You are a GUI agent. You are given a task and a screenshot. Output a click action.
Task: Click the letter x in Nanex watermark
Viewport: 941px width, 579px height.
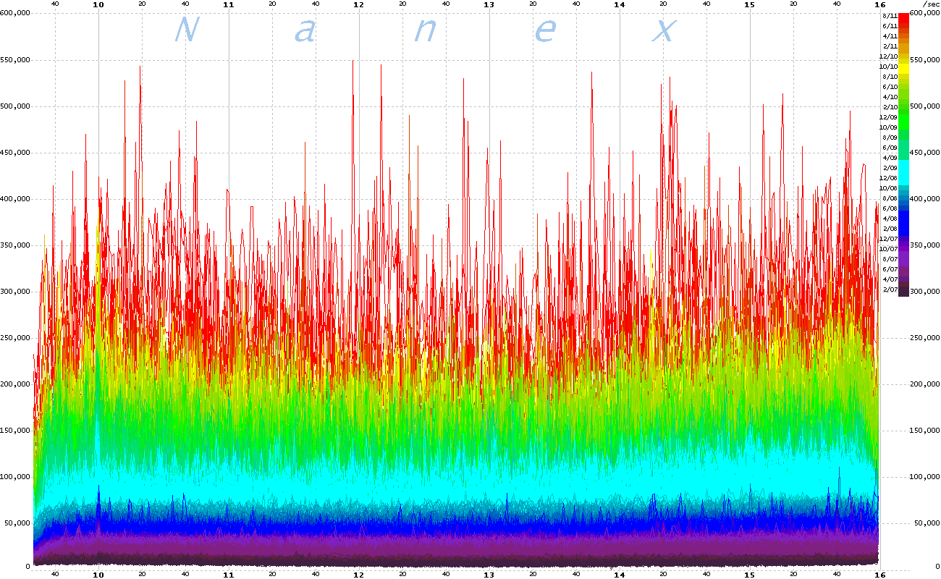(662, 31)
